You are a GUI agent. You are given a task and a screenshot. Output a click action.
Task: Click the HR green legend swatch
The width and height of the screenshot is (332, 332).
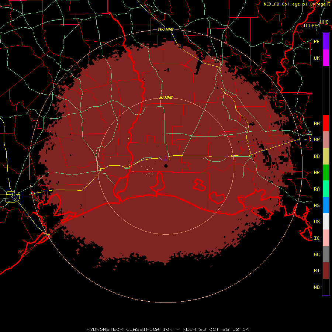pos(326,172)
